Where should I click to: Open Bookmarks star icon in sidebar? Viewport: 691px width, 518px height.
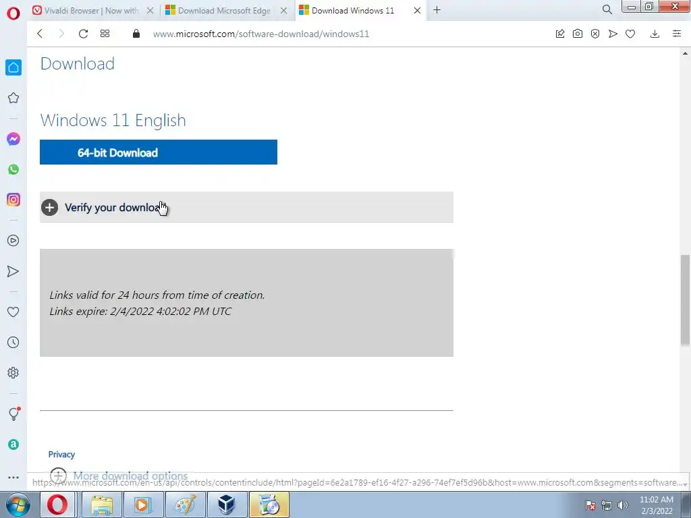(13, 98)
